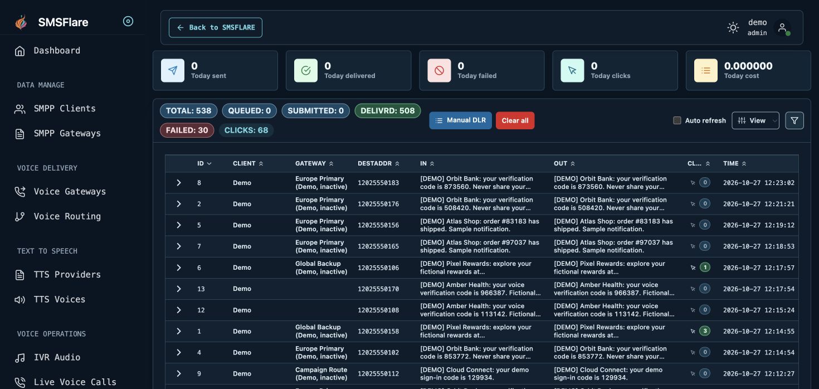The image size is (819, 389).
Task: Click the clicks badge for message ID 8
Action: pyautogui.click(x=705, y=182)
